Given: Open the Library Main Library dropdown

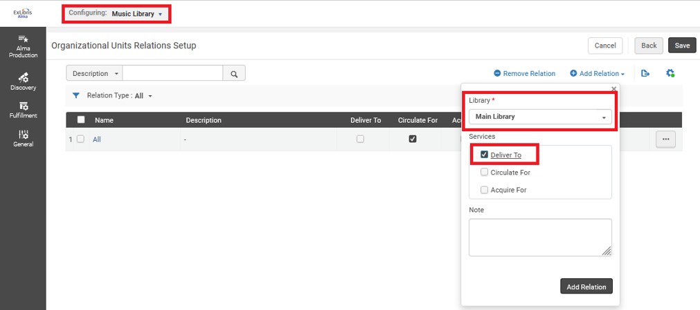Looking at the screenshot, I should pos(540,117).
